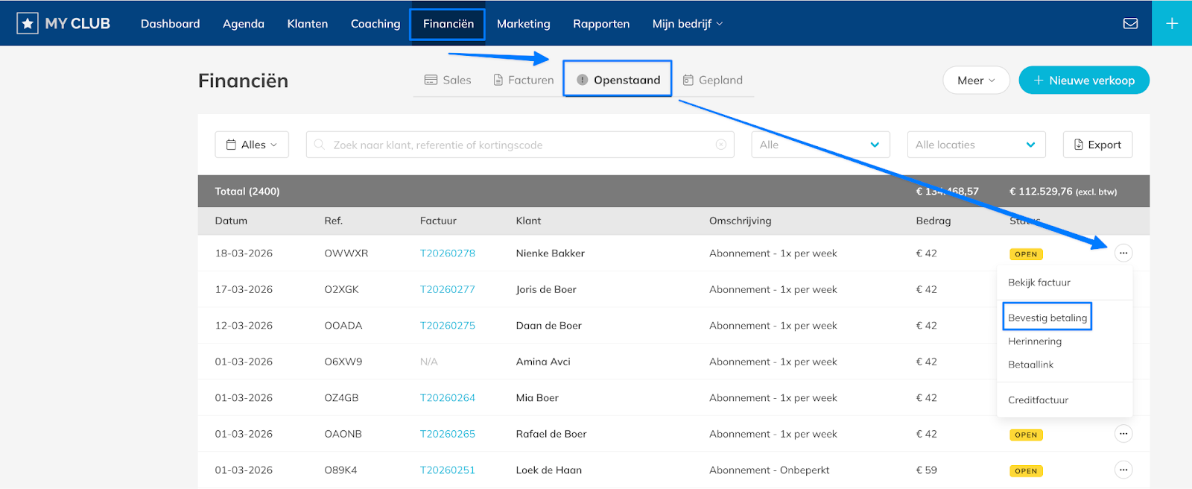Screen dimensions: 1192x489
Task: Click the My Club star logo
Action: coord(28,23)
